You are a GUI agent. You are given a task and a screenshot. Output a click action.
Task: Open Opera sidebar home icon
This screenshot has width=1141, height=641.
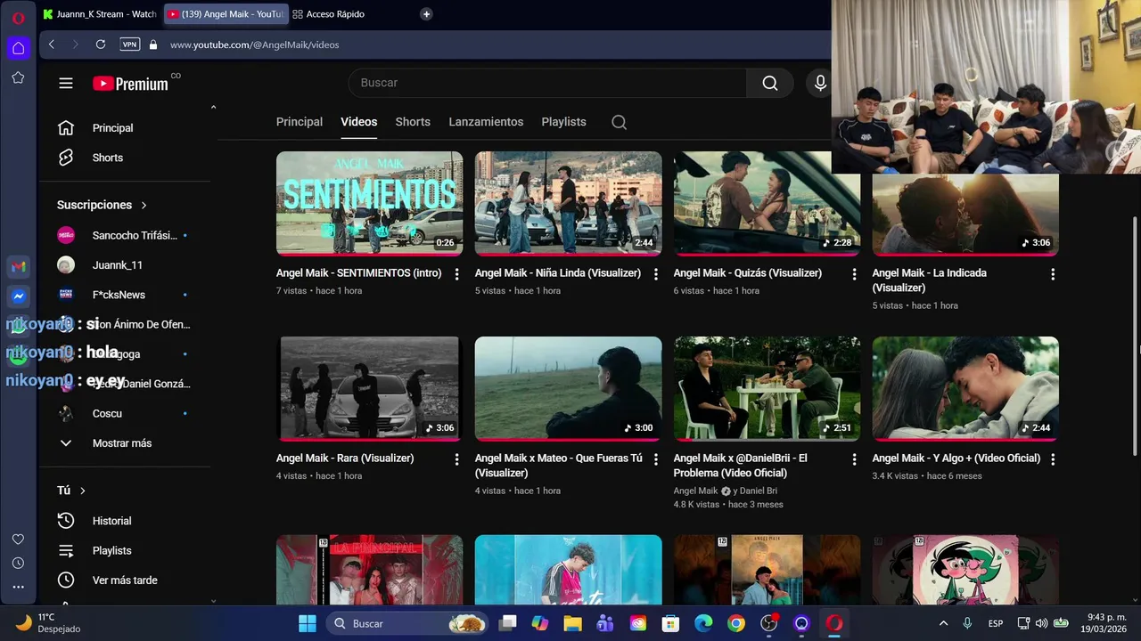pyautogui.click(x=18, y=48)
